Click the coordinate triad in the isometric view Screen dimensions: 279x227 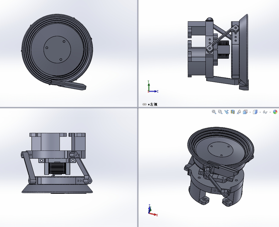point(153,210)
